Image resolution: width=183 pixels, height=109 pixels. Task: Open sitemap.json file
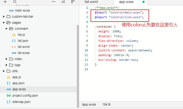coord(21,102)
